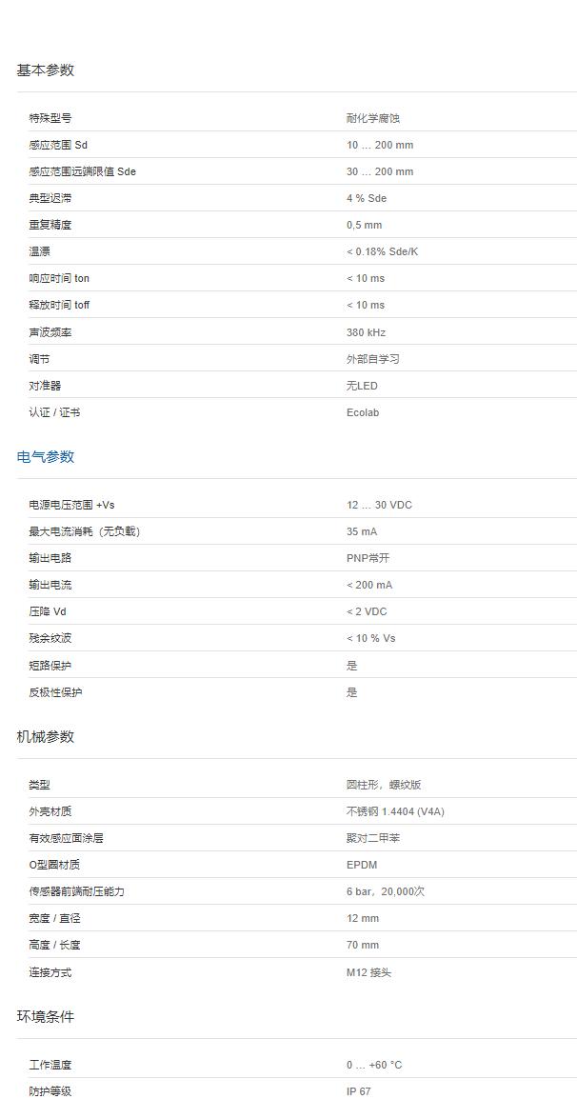The image size is (577, 1099).
Task: Click the 机械参数 section heading
Action: (45, 737)
